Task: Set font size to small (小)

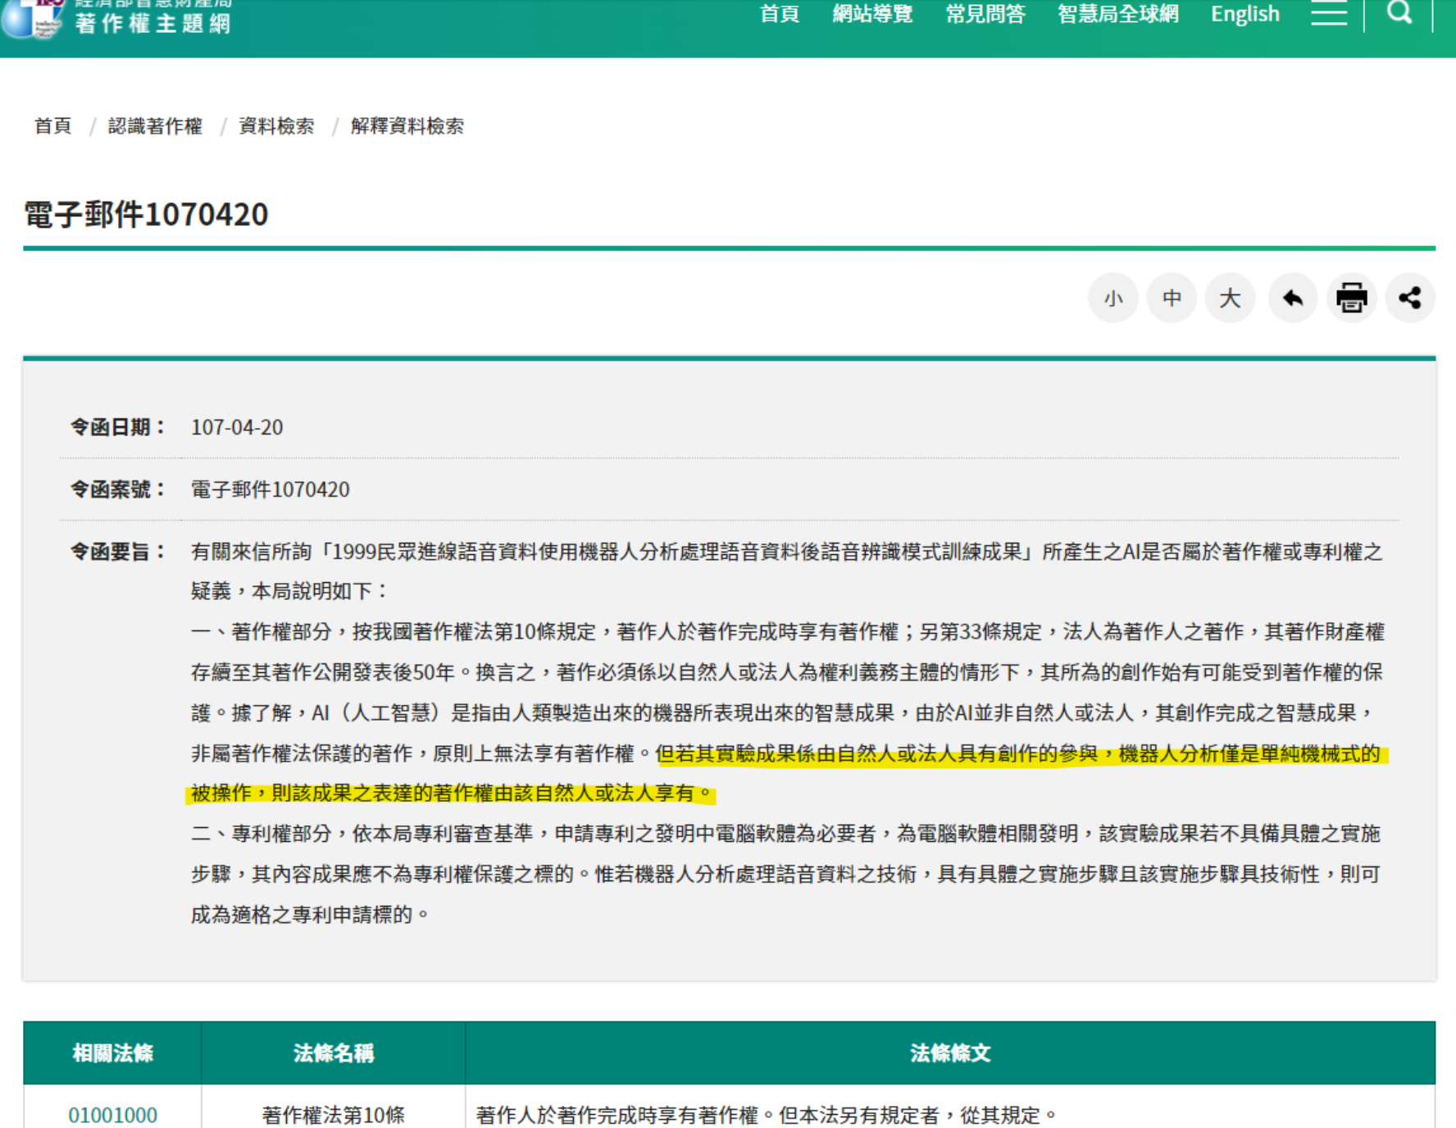Action: click(x=1112, y=298)
